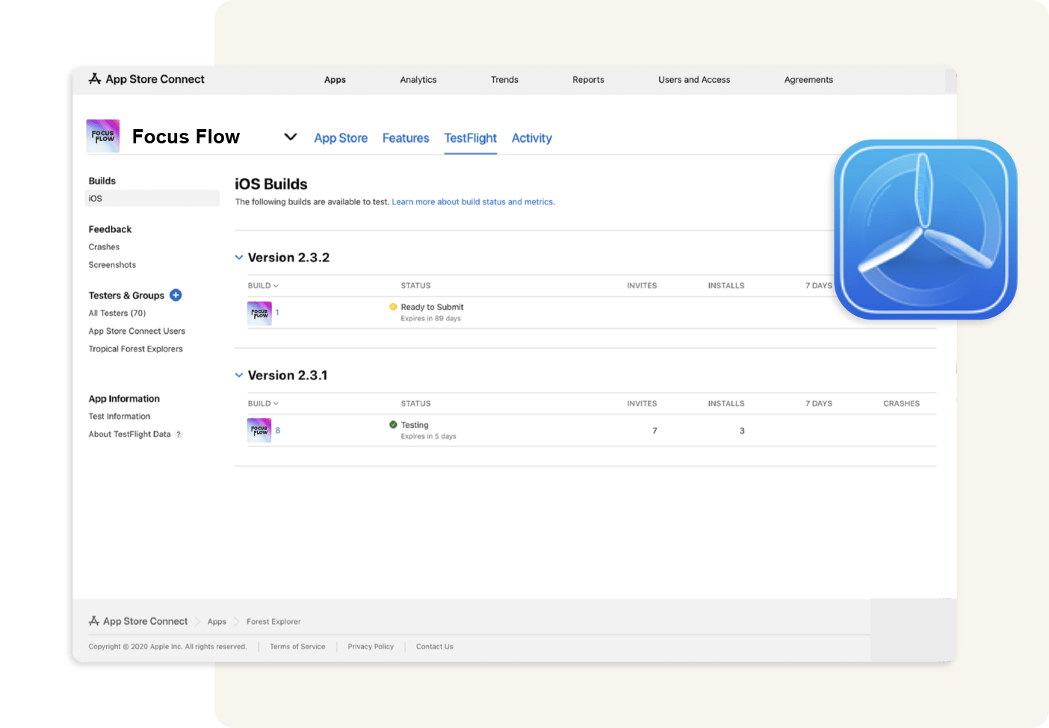Screen dimensions: 1049x728
Task: Open Terms of Service footer link
Action: coord(297,647)
